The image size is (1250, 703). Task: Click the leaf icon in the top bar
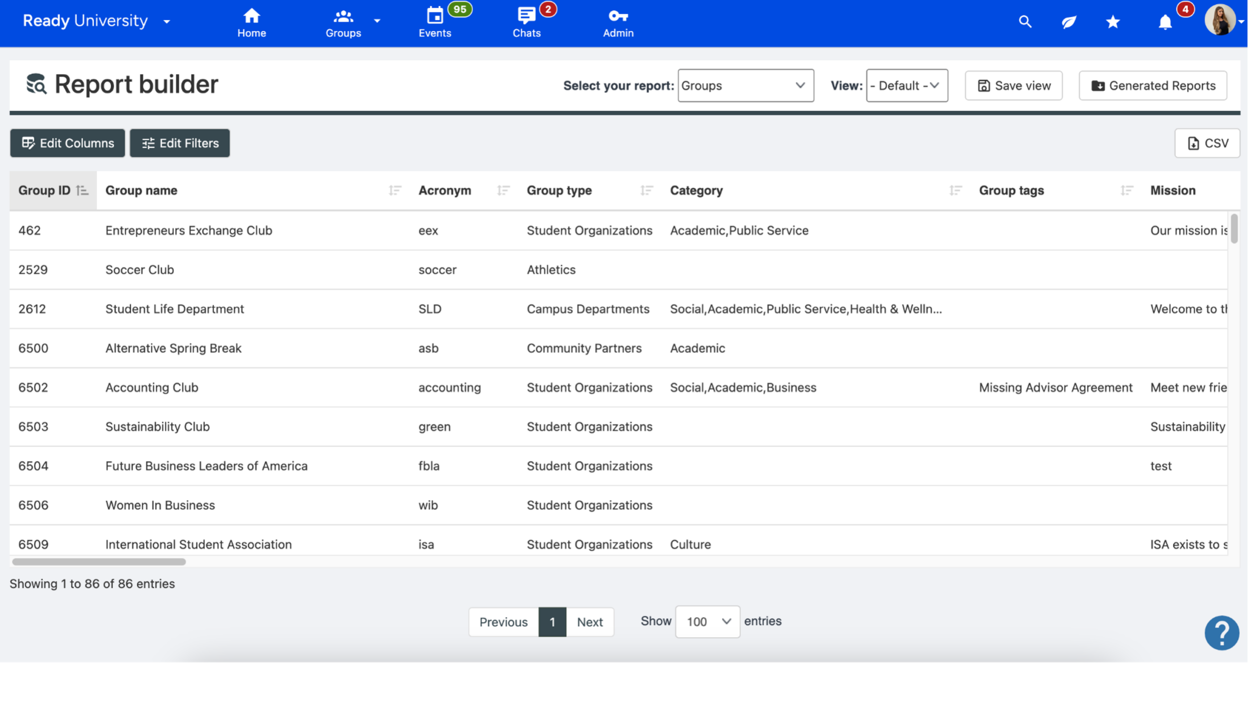(x=1069, y=21)
